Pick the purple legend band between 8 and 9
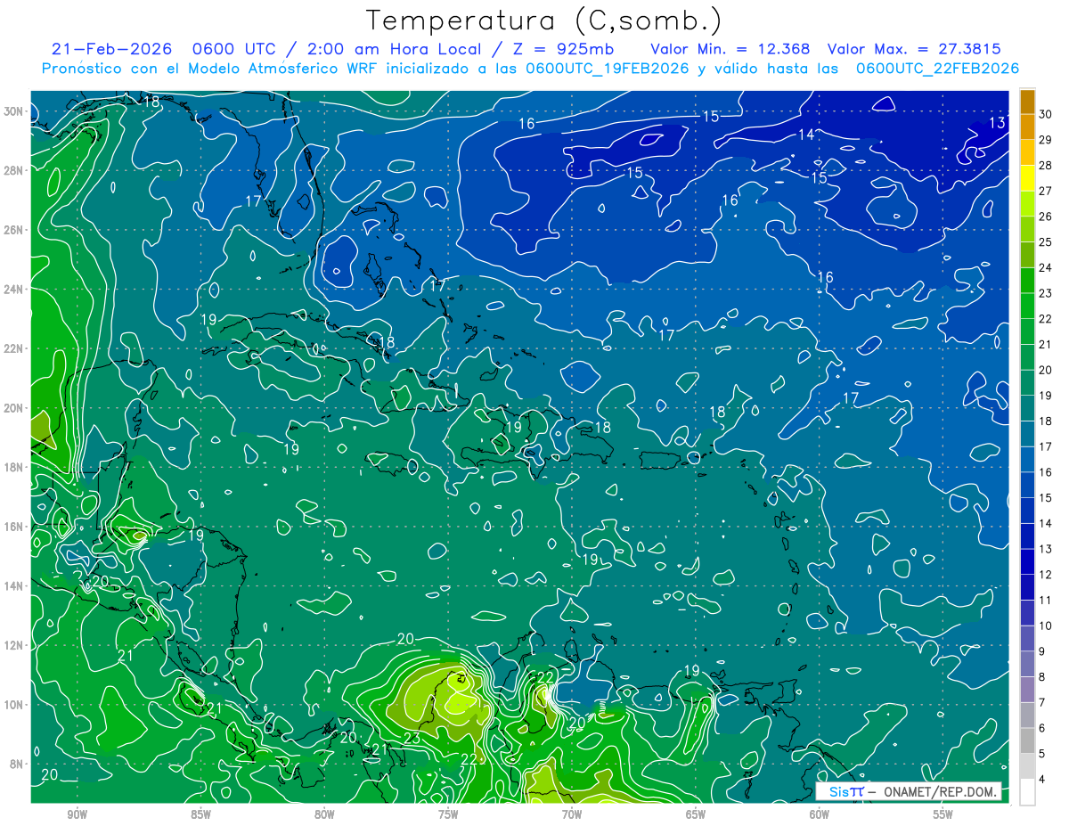 coord(1027,665)
